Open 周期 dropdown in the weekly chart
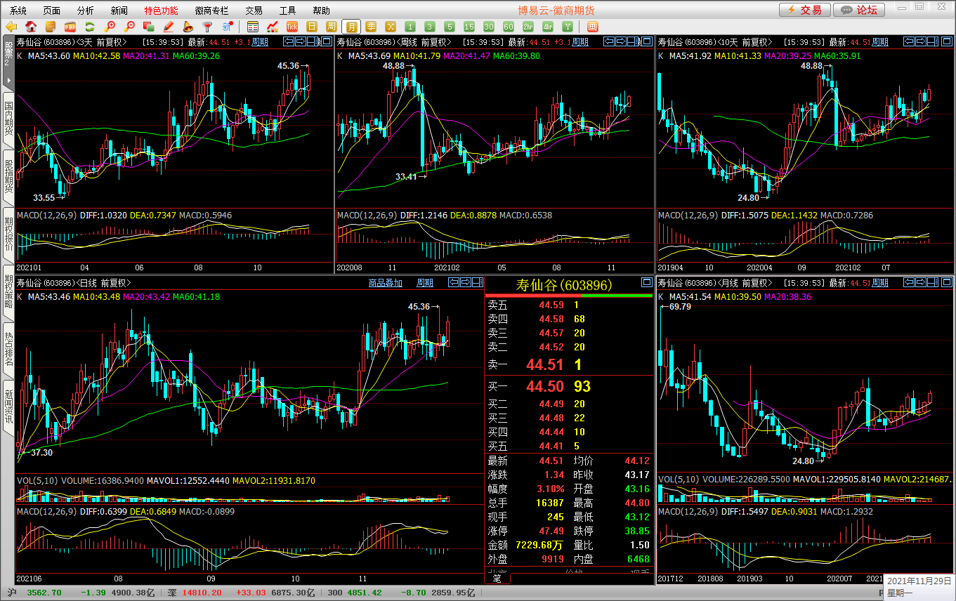956x601 pixels. (x=580, y=42)
